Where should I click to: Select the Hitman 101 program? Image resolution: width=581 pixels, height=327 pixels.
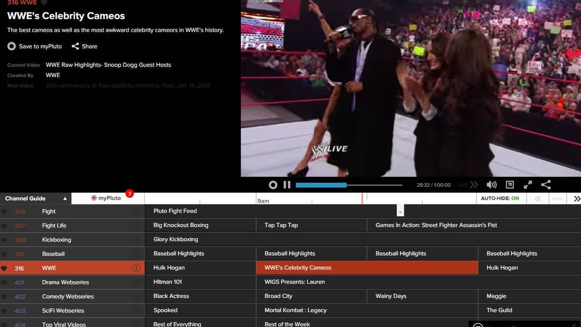pos(200,282)
